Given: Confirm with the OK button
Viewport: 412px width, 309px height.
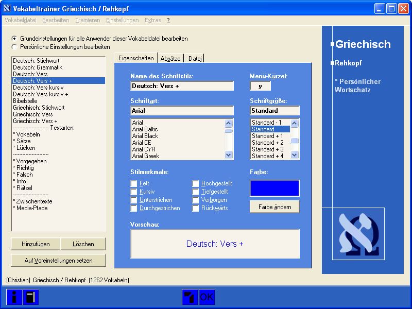Looking at the screenshot, I should pyautogui.click(x=207, y=297).
